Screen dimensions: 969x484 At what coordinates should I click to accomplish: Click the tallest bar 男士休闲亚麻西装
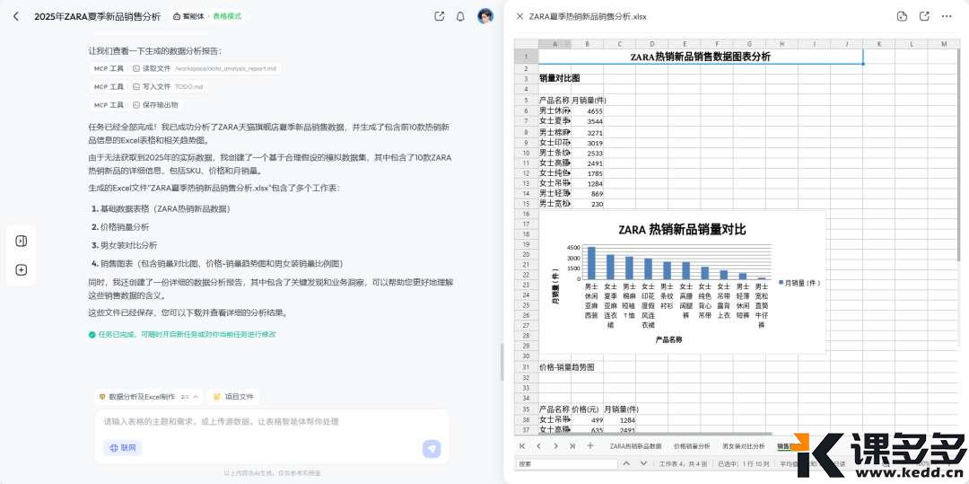point(591,263)
